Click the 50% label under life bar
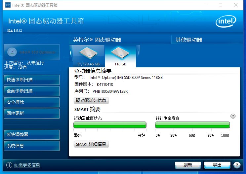The height and width of the screenshot is (174, 246). [192, 135]
